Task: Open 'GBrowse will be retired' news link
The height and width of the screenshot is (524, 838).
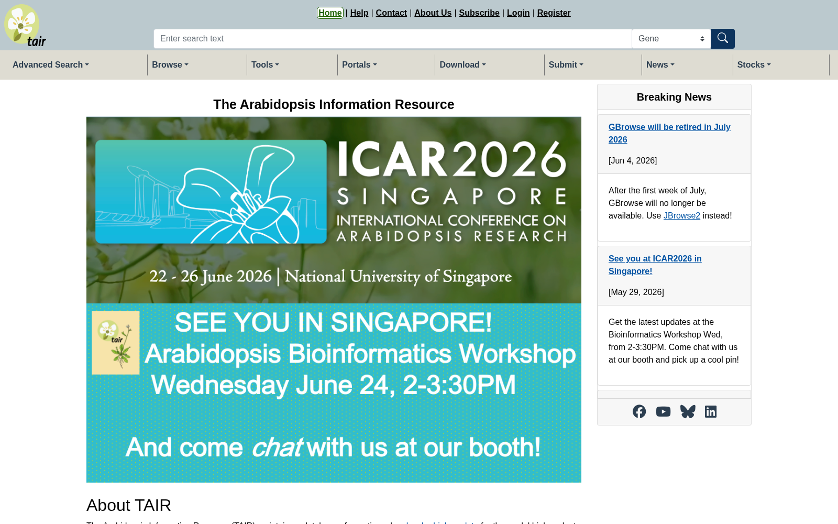Action: [669, 133]
